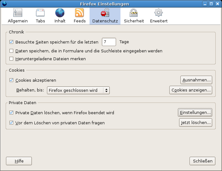Open private data 'Einstellungen...' button
This screenshot has height=171, width=222.
(195, 113)
